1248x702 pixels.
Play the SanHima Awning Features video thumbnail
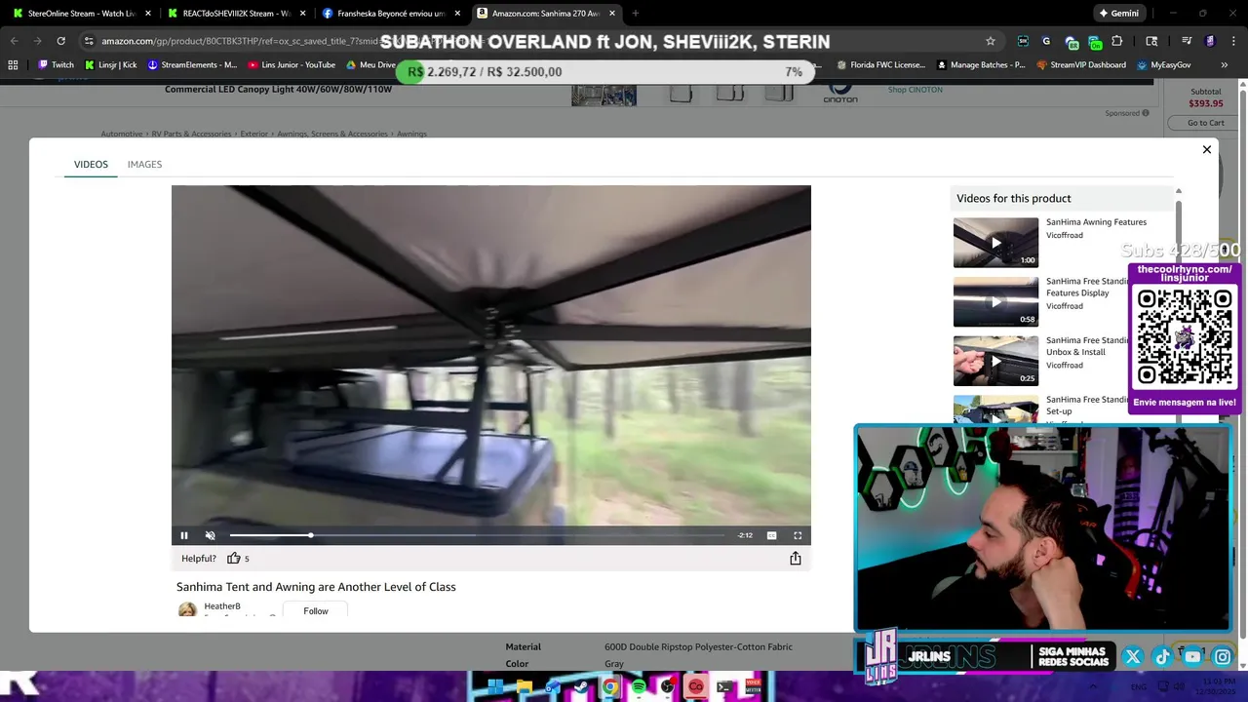(995, 243)
